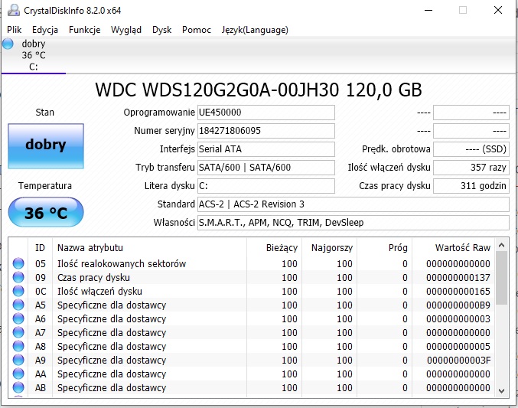Click raw value 000000000137
This screenshot has width=518, height=408.
458,277
